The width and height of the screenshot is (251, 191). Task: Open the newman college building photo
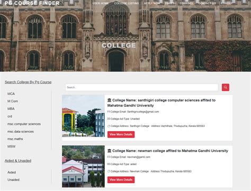[83, 166]
